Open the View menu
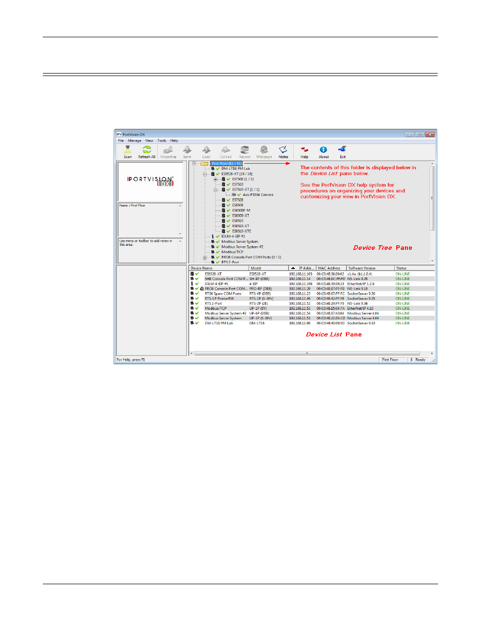The image size is (481, 622). 149,141
